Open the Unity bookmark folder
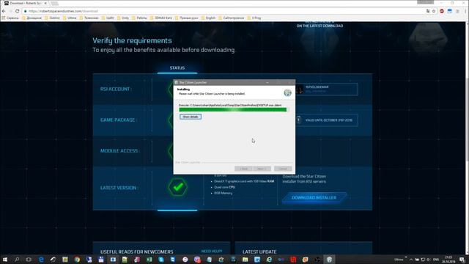The height and width of the screenshot is (264, 469). point(123,18)
